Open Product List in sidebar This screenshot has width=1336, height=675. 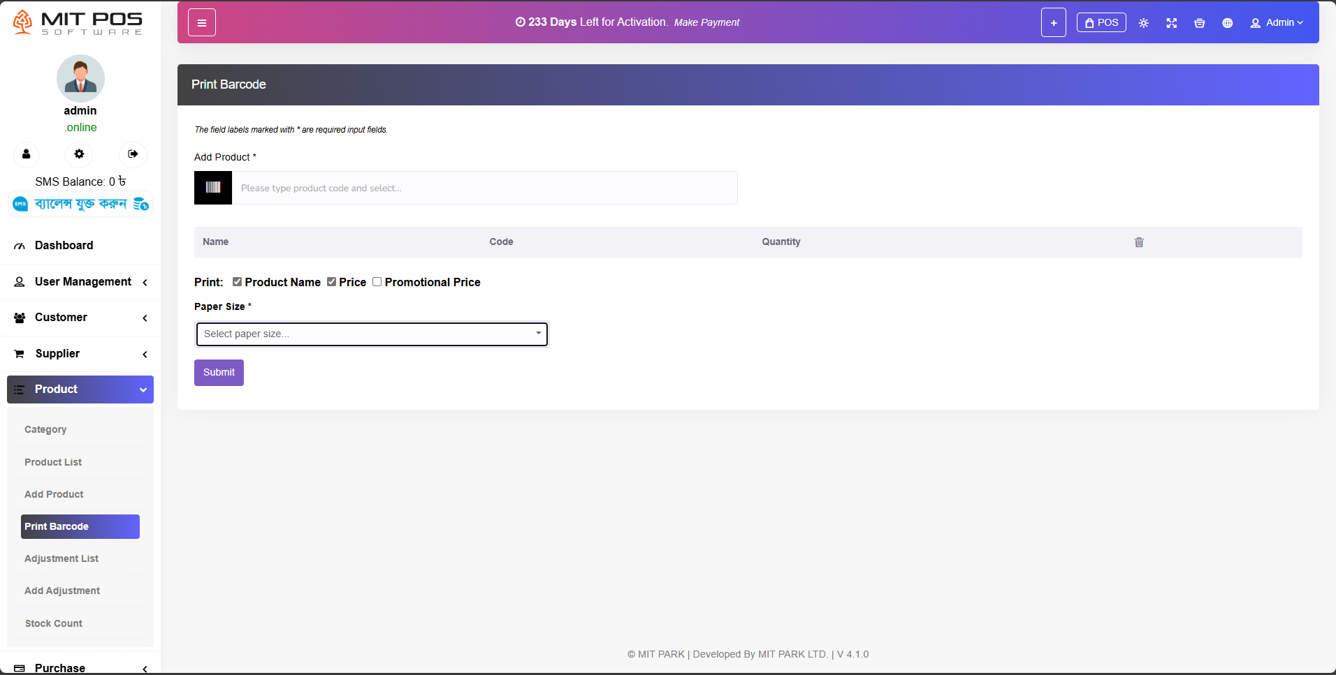[x=53, y=462]
